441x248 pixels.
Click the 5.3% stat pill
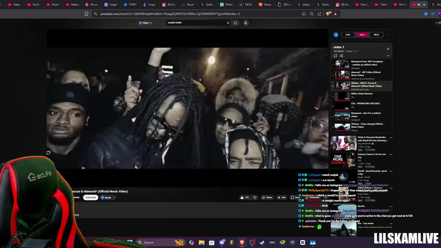[x=348, y=35]
